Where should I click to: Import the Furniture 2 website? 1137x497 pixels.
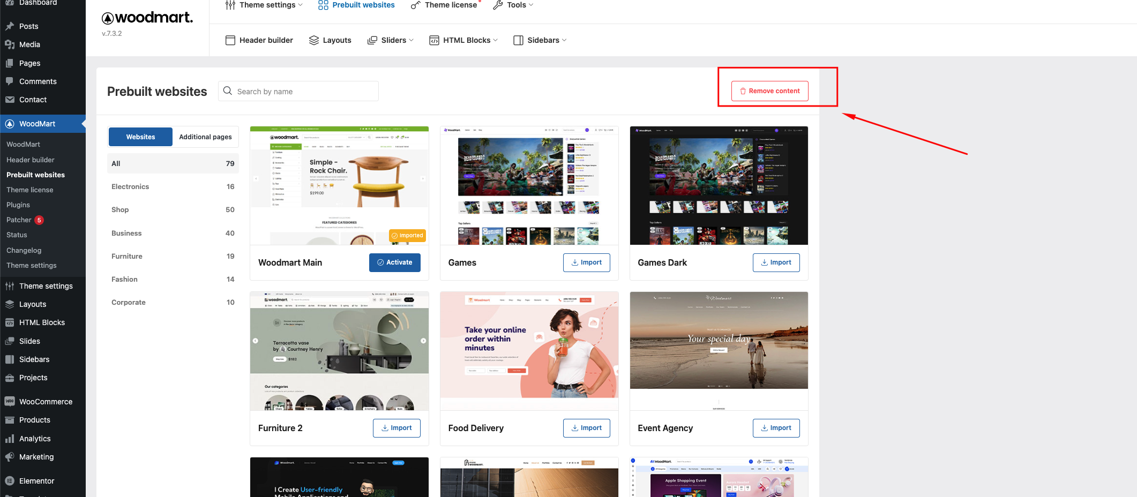point(397,428)
